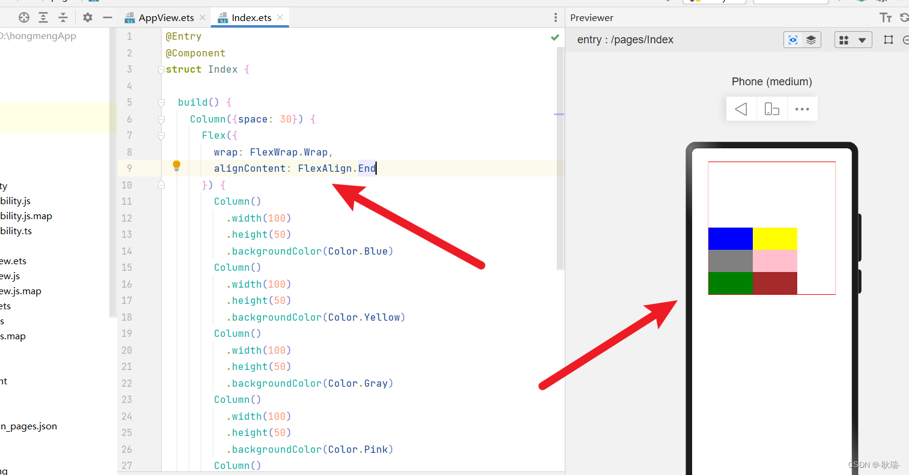Switch to the AppView.ets tab

coord(166,18)
